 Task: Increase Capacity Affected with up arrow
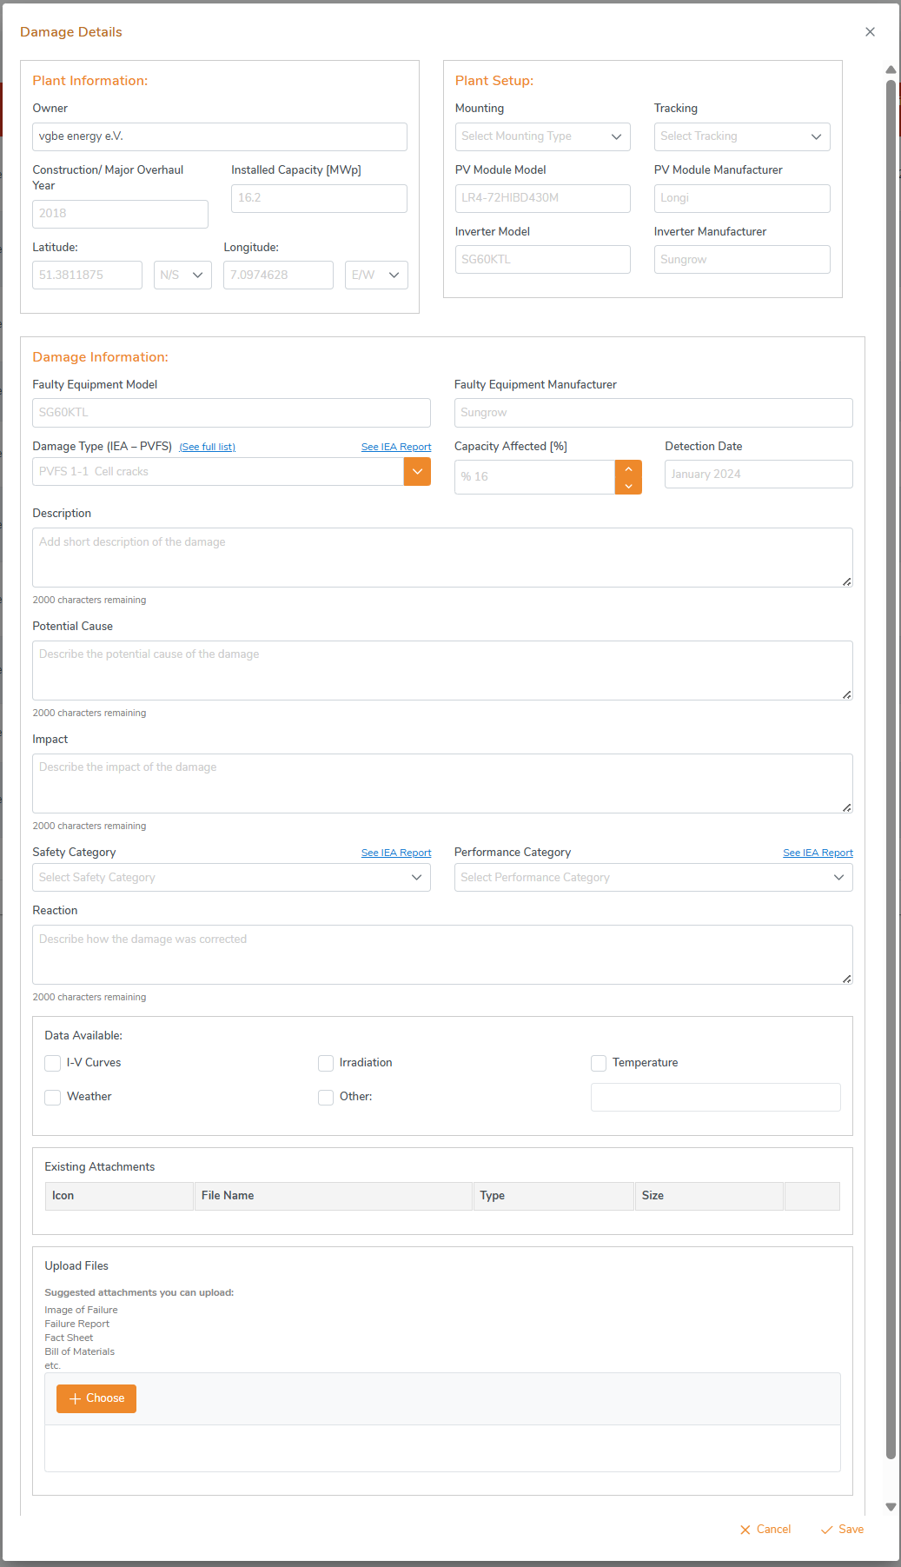628,468
